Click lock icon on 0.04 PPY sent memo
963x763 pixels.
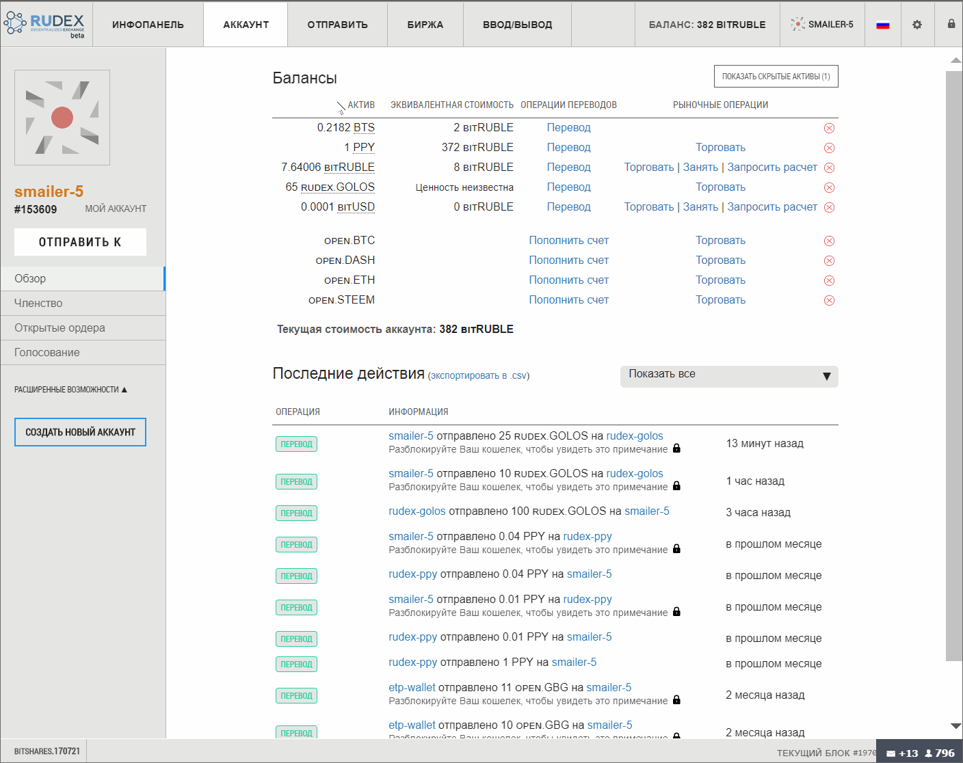pyautogui.click(x=676, y=549)
